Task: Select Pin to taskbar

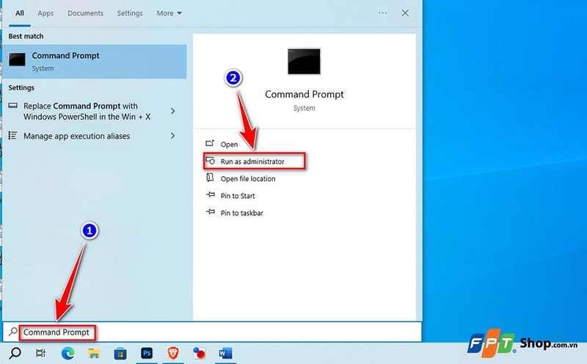Action: point(242,213)
